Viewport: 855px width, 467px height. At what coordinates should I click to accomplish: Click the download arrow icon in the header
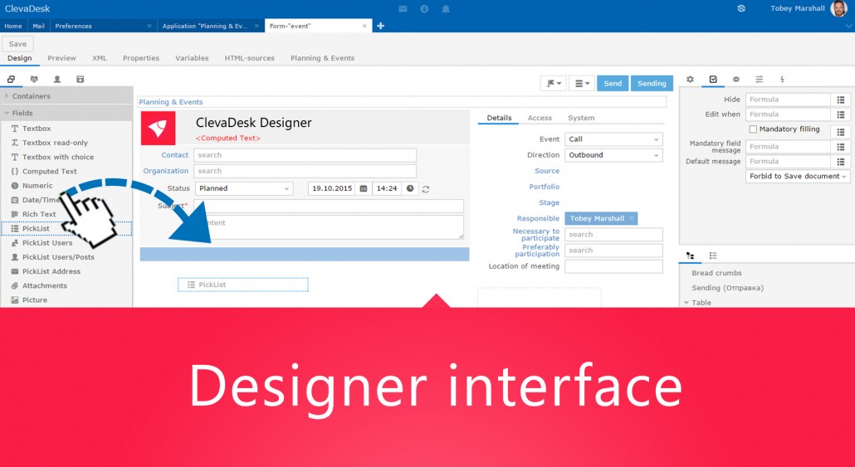click(424, 9)
